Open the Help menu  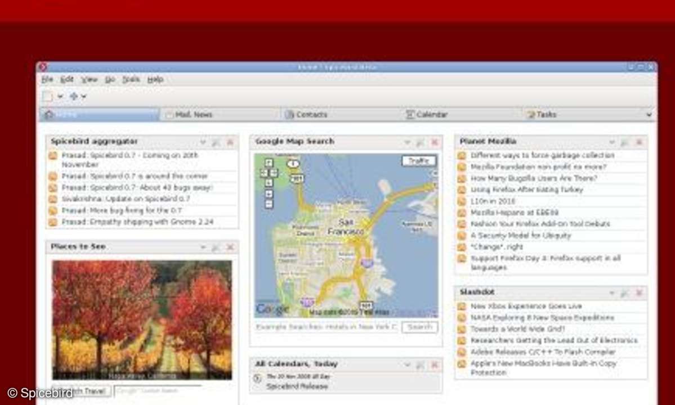pyautogui.click(x=155, y=79)
